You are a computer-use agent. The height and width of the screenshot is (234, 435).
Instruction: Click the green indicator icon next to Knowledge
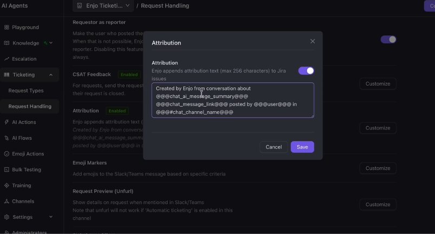46,43
